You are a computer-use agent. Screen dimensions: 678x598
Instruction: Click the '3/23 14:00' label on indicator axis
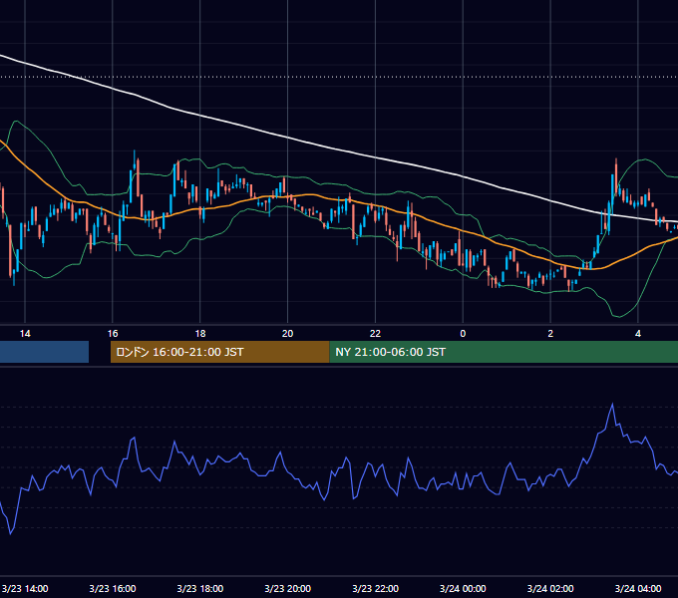click(x=25, y=588)
